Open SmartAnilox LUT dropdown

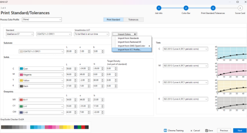click(91, 34)
